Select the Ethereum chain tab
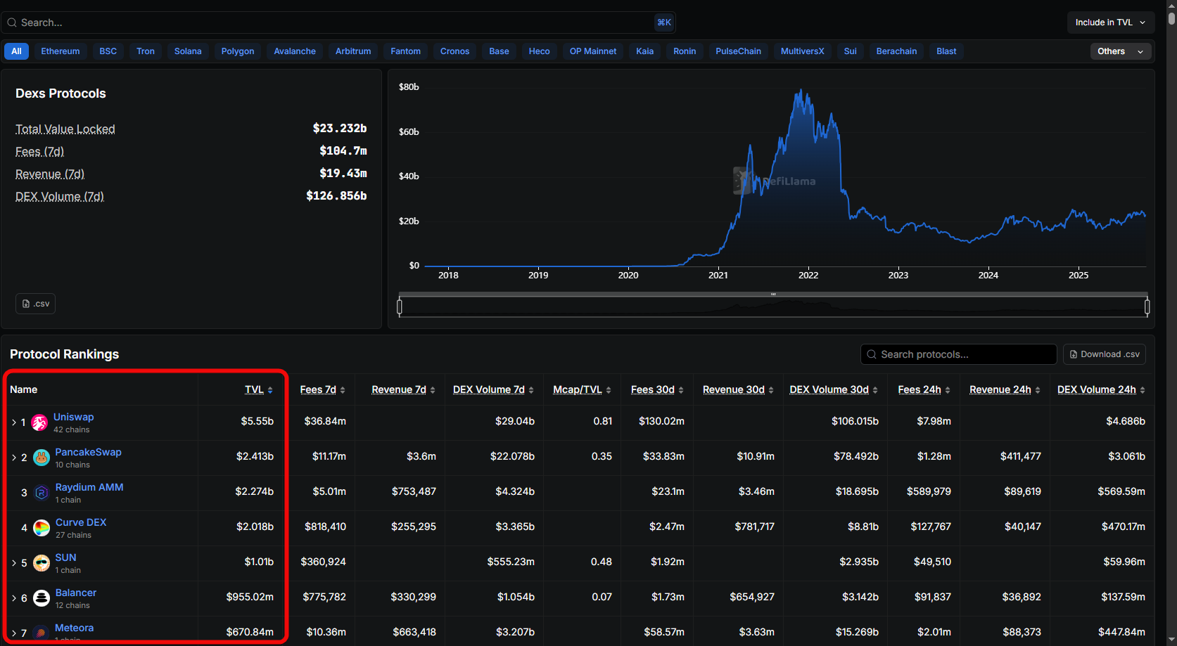The width and height of the screenshot is (1177, 646). click(x=61, y=51)
